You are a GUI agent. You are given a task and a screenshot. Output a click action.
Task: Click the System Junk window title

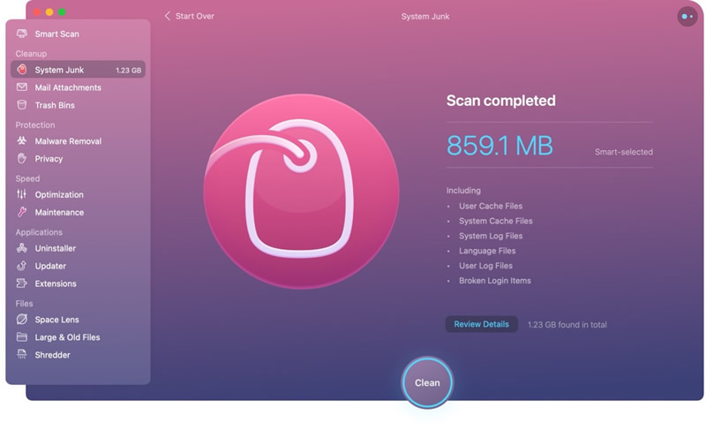(425, 16)
